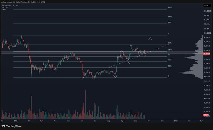Click 40,000.0 on the price axis
Viewport: 213px width, 130px height.
pos(207,99)
